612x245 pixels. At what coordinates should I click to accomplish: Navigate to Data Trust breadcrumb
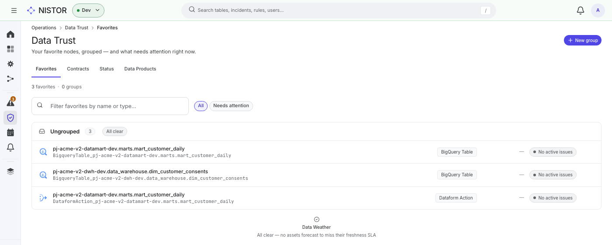point(76,28)
